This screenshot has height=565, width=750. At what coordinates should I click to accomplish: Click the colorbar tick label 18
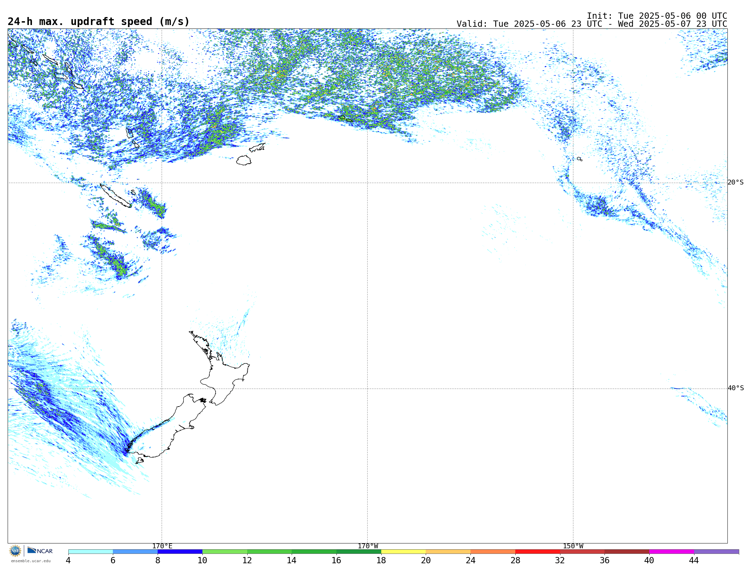click(x=381, y=560)
